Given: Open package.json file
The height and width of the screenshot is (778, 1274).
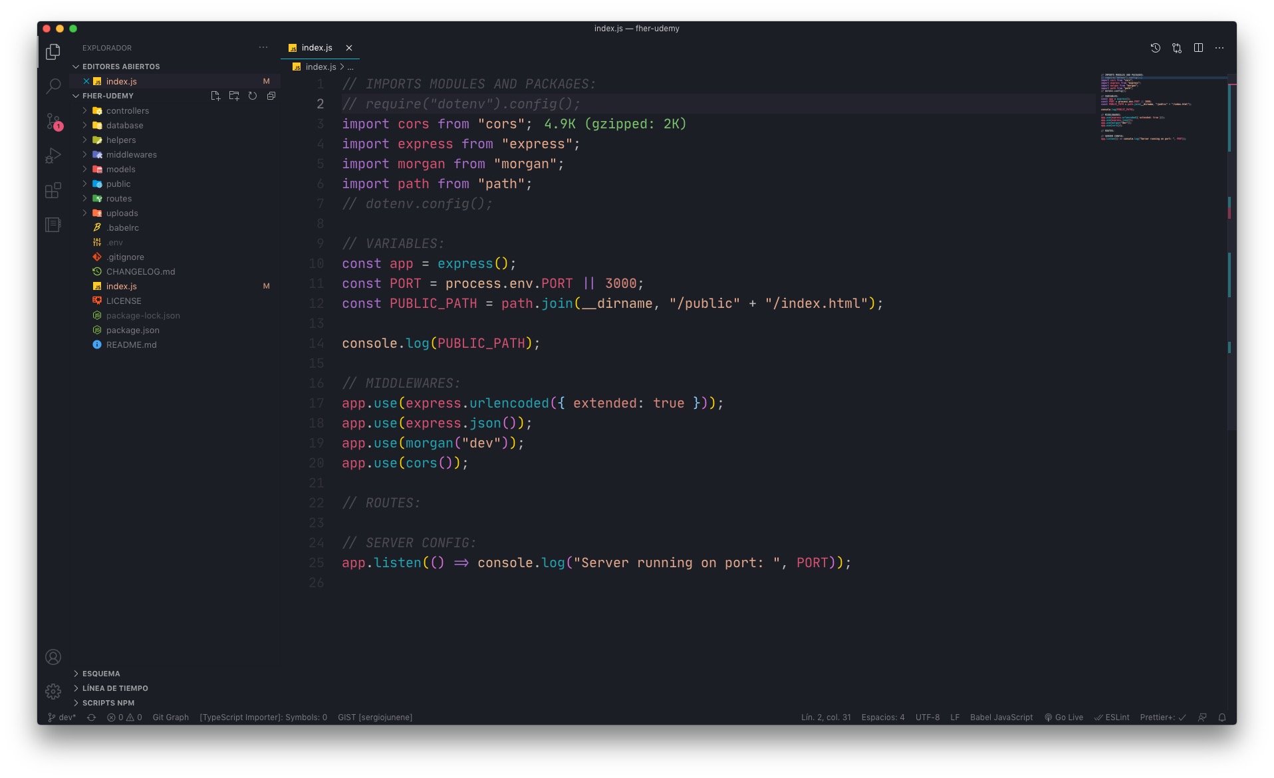Looking at the screenshot, I should (x=176, y=330).
